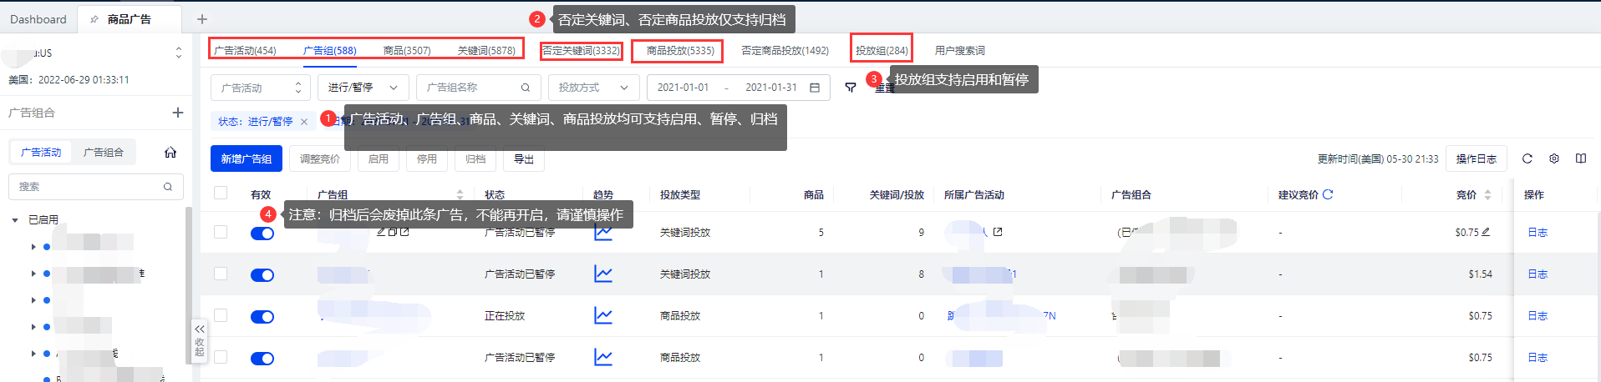Edit bid pencil next to $0.75
Screen dimensions: 1601x382
[x=1486, y=232]
